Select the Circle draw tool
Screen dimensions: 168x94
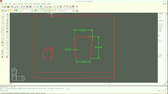click(2, 34)
